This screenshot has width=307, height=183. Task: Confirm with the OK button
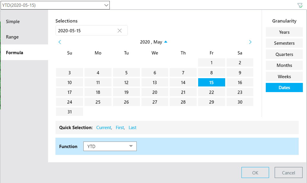(255, 173)
